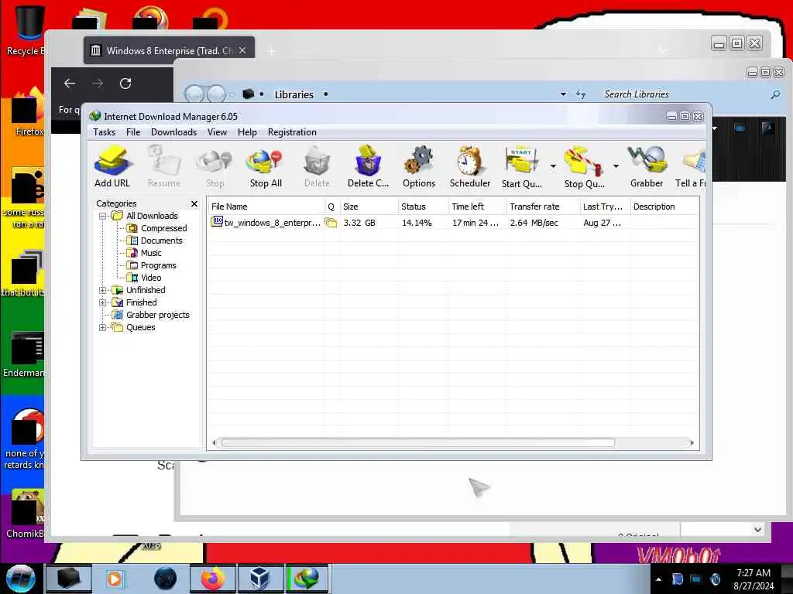Image resolution: width=793 pixels, height=594 pixels.
Task: Open a new browser tab
Action: point(271,51)
